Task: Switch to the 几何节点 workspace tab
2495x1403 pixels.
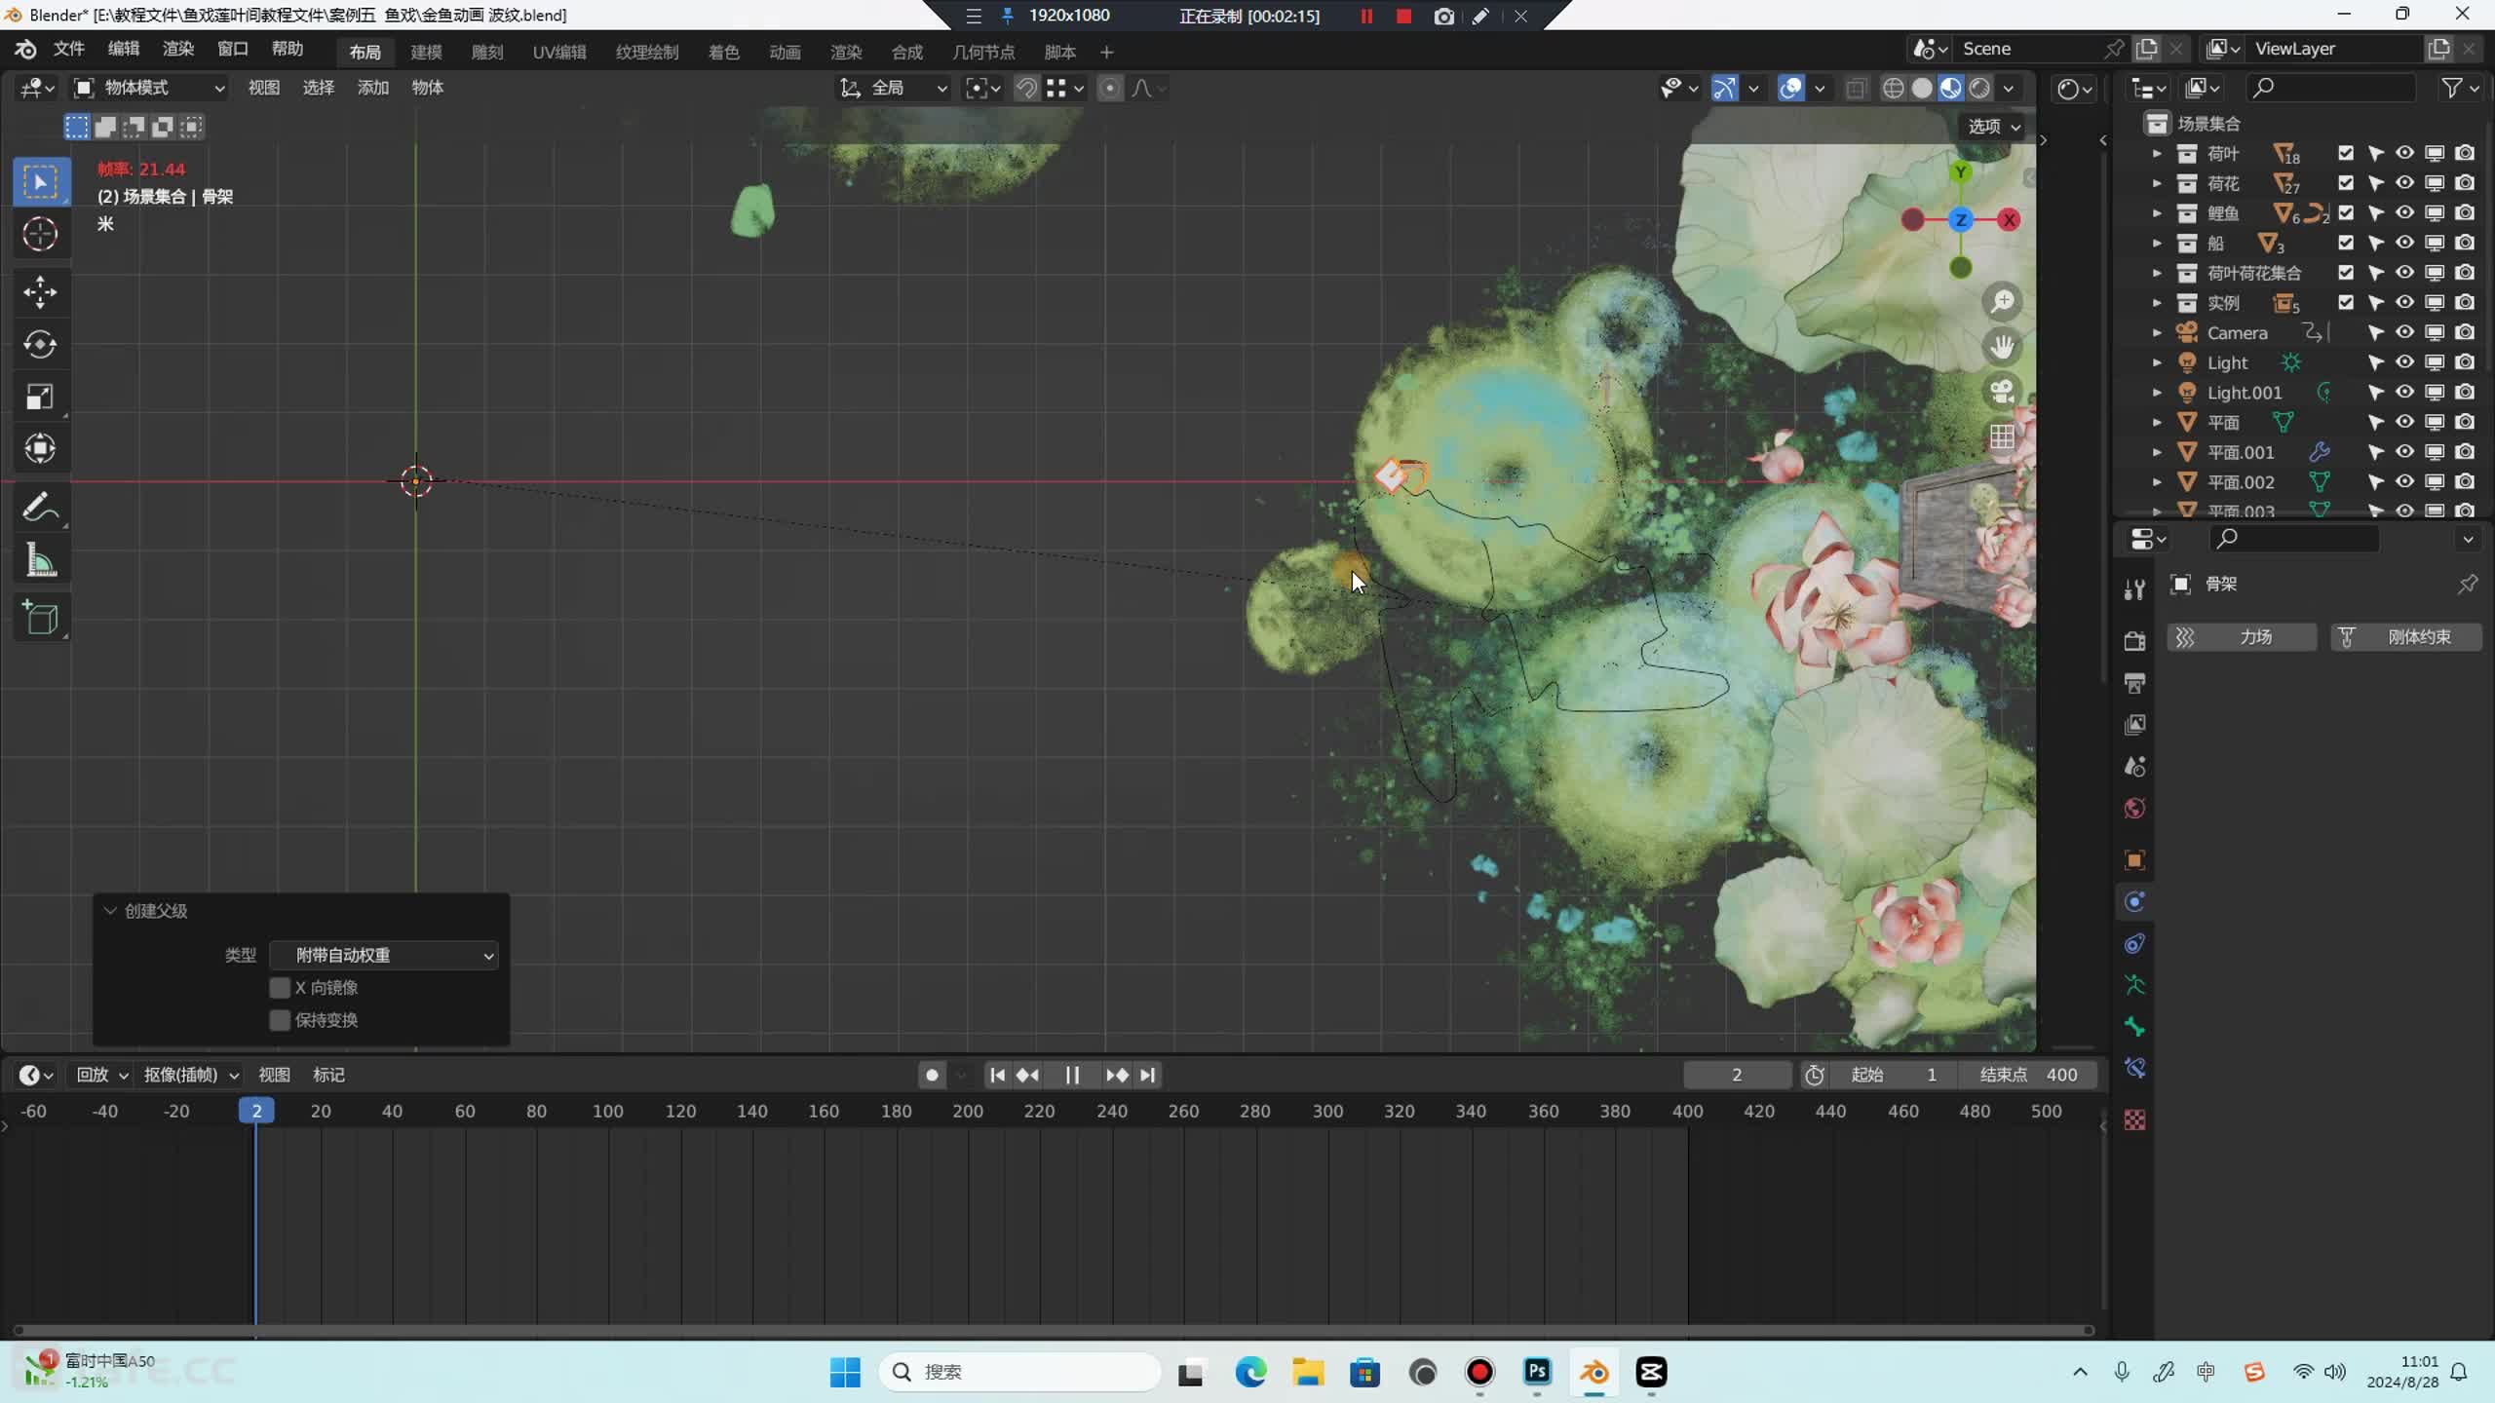Action: coord(983,52)
